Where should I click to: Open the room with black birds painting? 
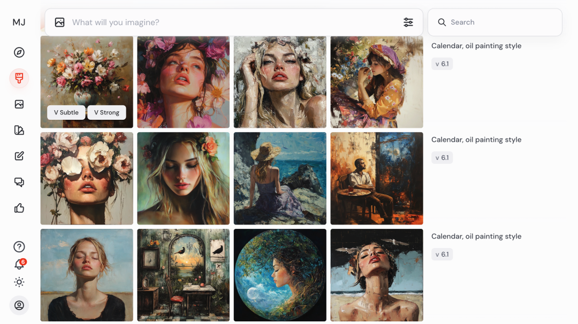coord(183,275)
